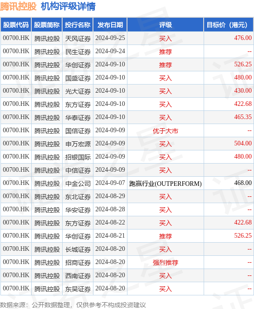This screenshot has width=254, height=309.
Task: Click the 股票代码 column header
Action: [x=16, y=25]
